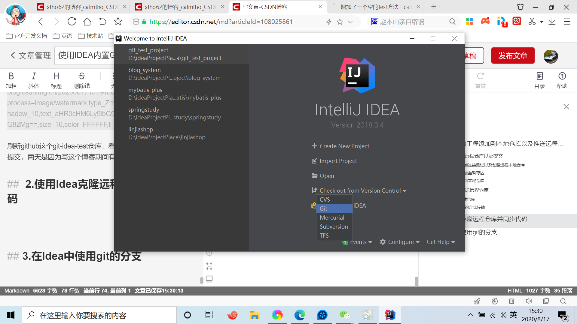577x324 pixels.
Task: Click the search magnifier icon
Action: pos(452,22)
